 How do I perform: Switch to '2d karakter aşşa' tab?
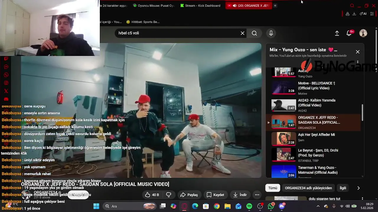pos(114,6)
